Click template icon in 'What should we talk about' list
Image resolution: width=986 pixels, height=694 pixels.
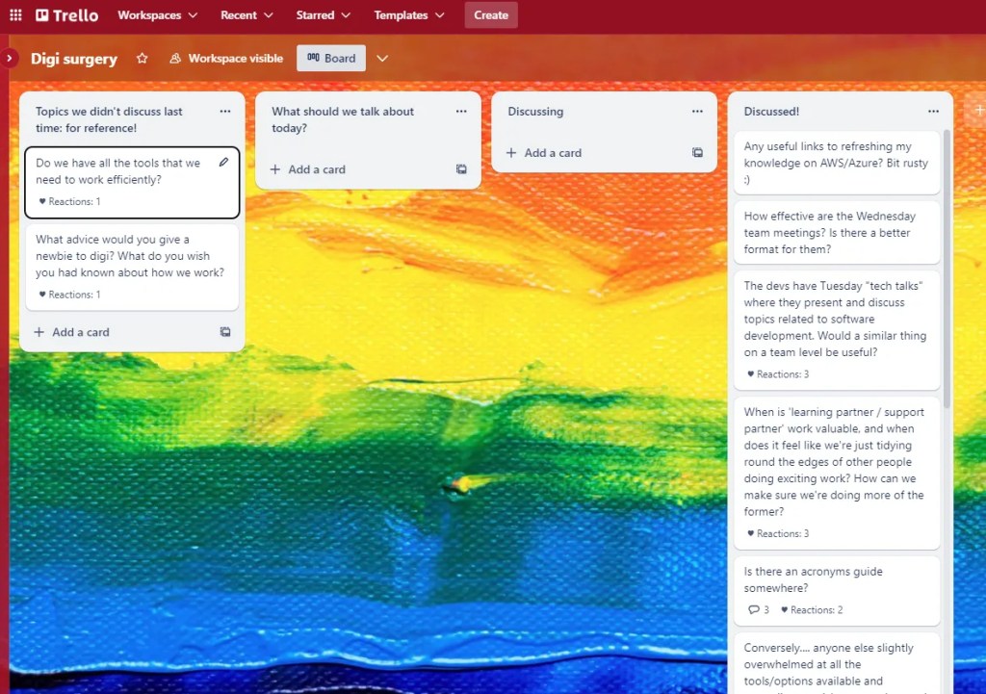tap(461, 169)
